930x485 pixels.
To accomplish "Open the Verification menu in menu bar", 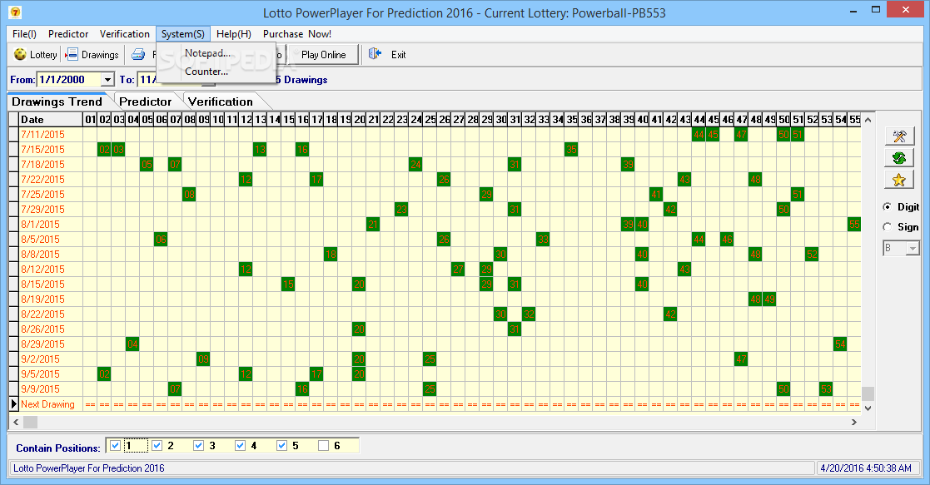I will [x=125, y=34].
